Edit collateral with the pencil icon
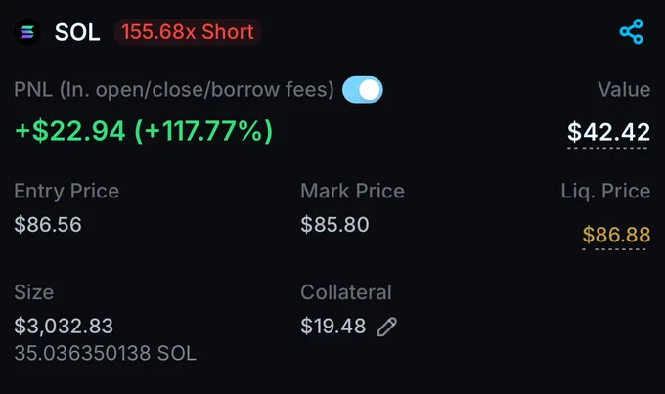The image size is (665, 394). point(387,327)
